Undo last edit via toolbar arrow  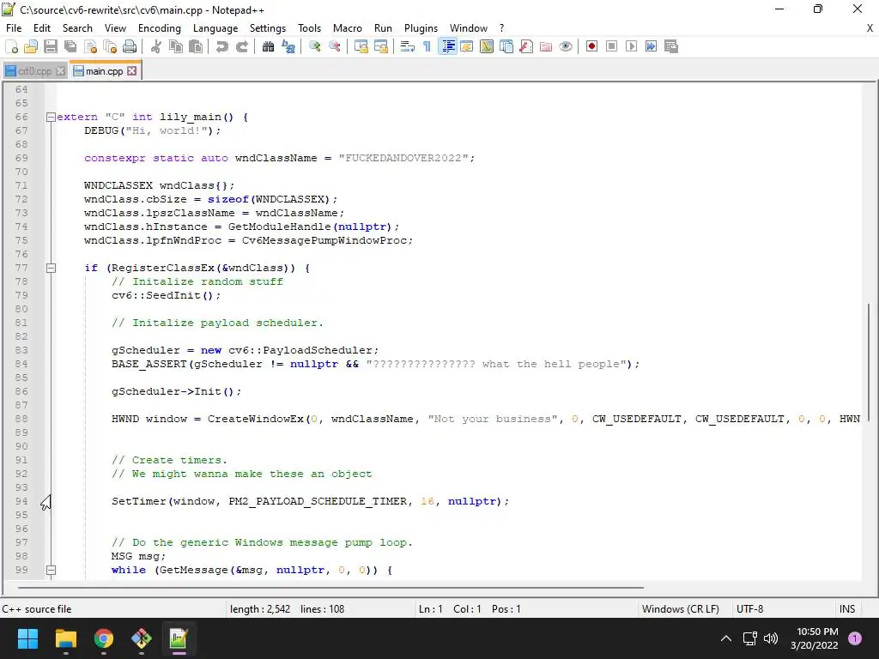click(x=222, y=46)
